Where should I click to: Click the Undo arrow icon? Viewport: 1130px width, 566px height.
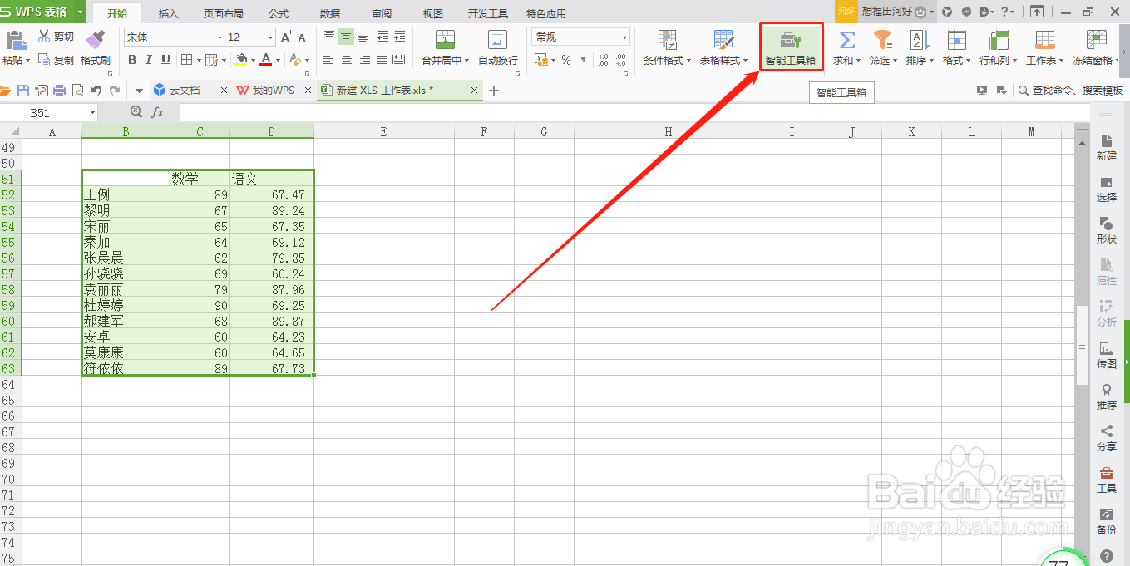point(96,91)
